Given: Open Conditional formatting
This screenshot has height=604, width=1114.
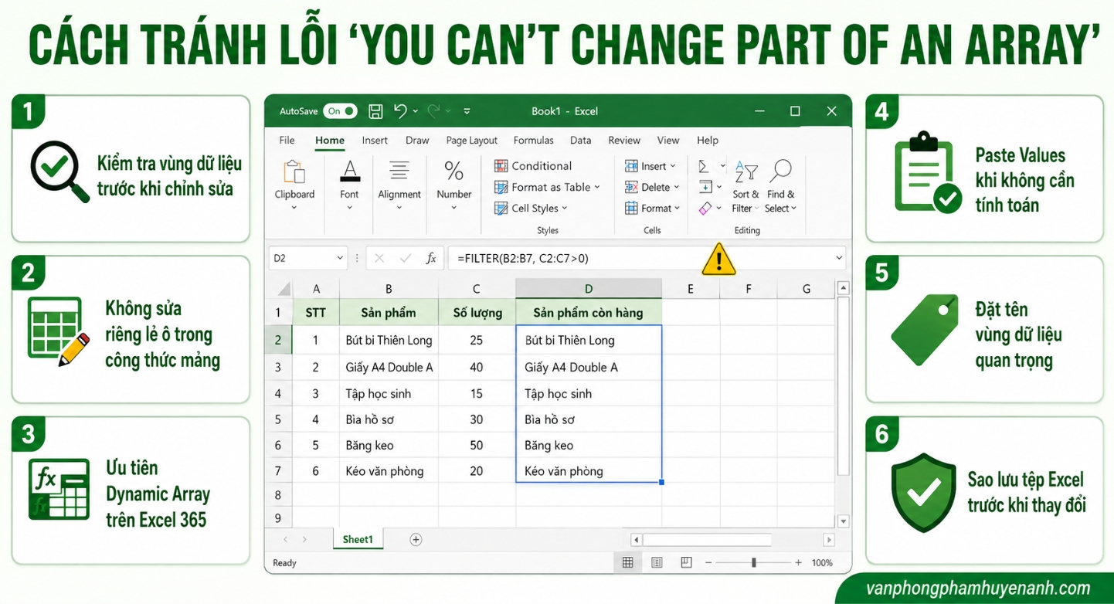Looking at the screenshot, I should (x=533, y=166).
